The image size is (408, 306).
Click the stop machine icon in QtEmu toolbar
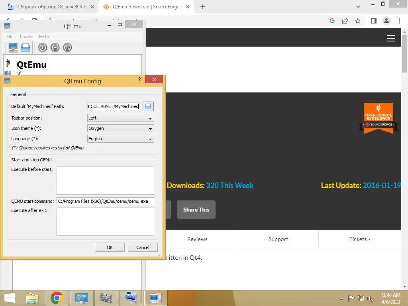pos(55,48)
